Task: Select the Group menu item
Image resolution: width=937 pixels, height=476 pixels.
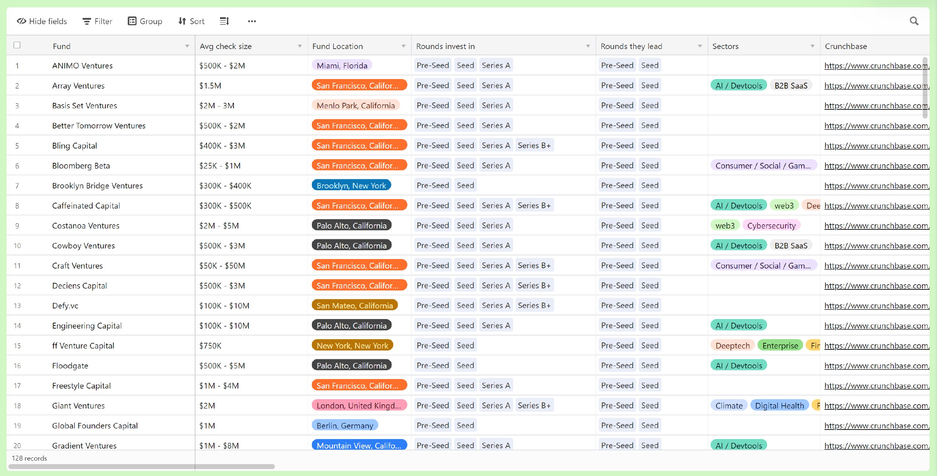Action: coord(145,21)
